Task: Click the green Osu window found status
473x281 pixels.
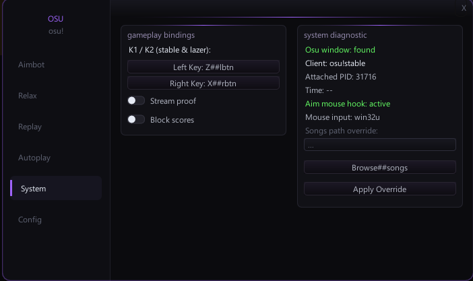Action: (x=340, y=50)
